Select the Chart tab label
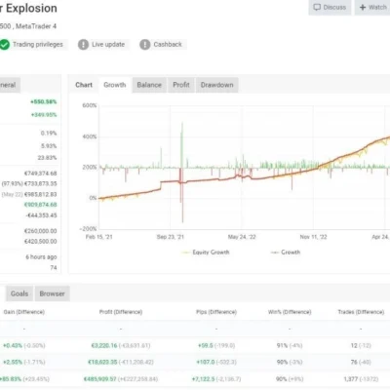 click(x=84, y=85)
